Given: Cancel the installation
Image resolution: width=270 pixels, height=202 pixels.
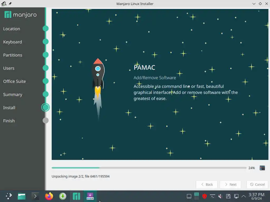Looking at the screenshot, I should click(x=257, y=184).
